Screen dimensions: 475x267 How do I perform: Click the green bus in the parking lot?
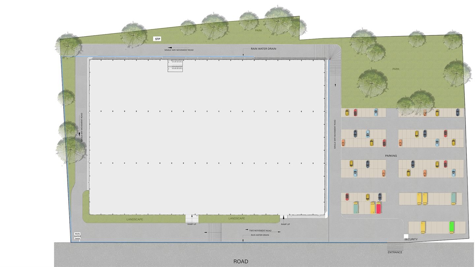452,227
